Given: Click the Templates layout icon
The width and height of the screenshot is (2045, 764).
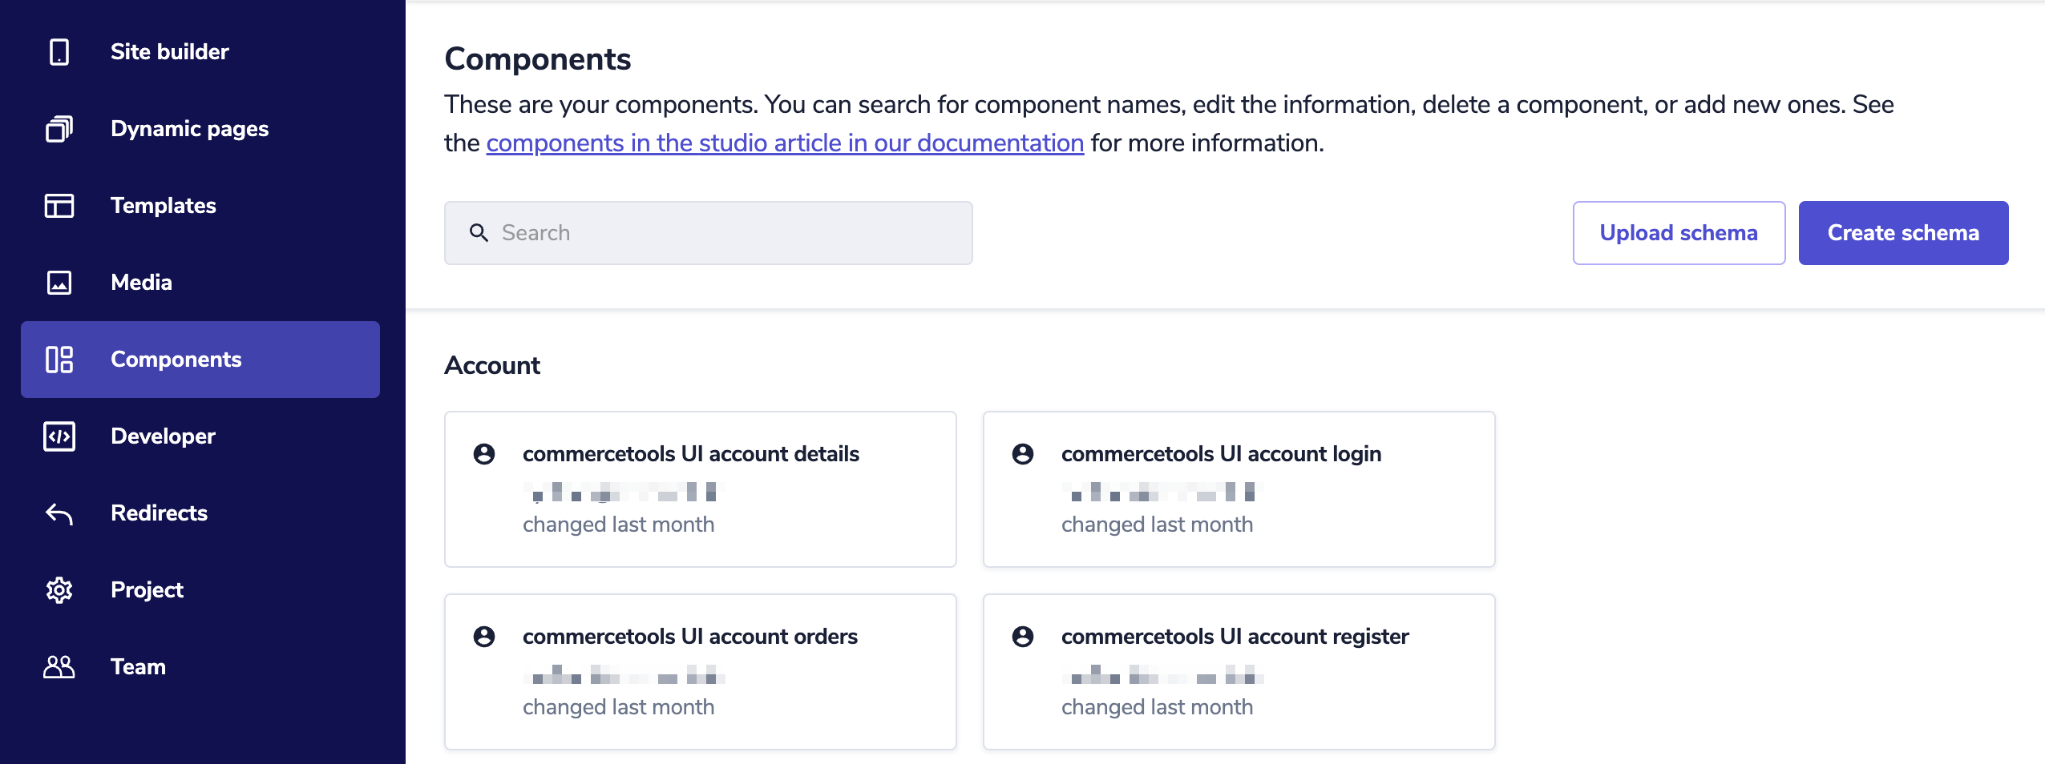Looking at the screenshot, I should click(x=59, y=206).
